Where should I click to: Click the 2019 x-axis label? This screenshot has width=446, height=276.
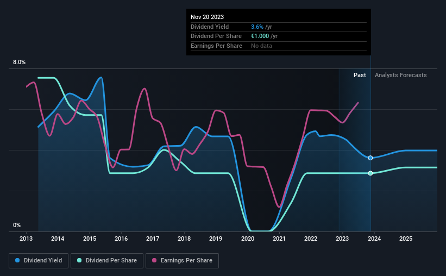coord(216,239)
